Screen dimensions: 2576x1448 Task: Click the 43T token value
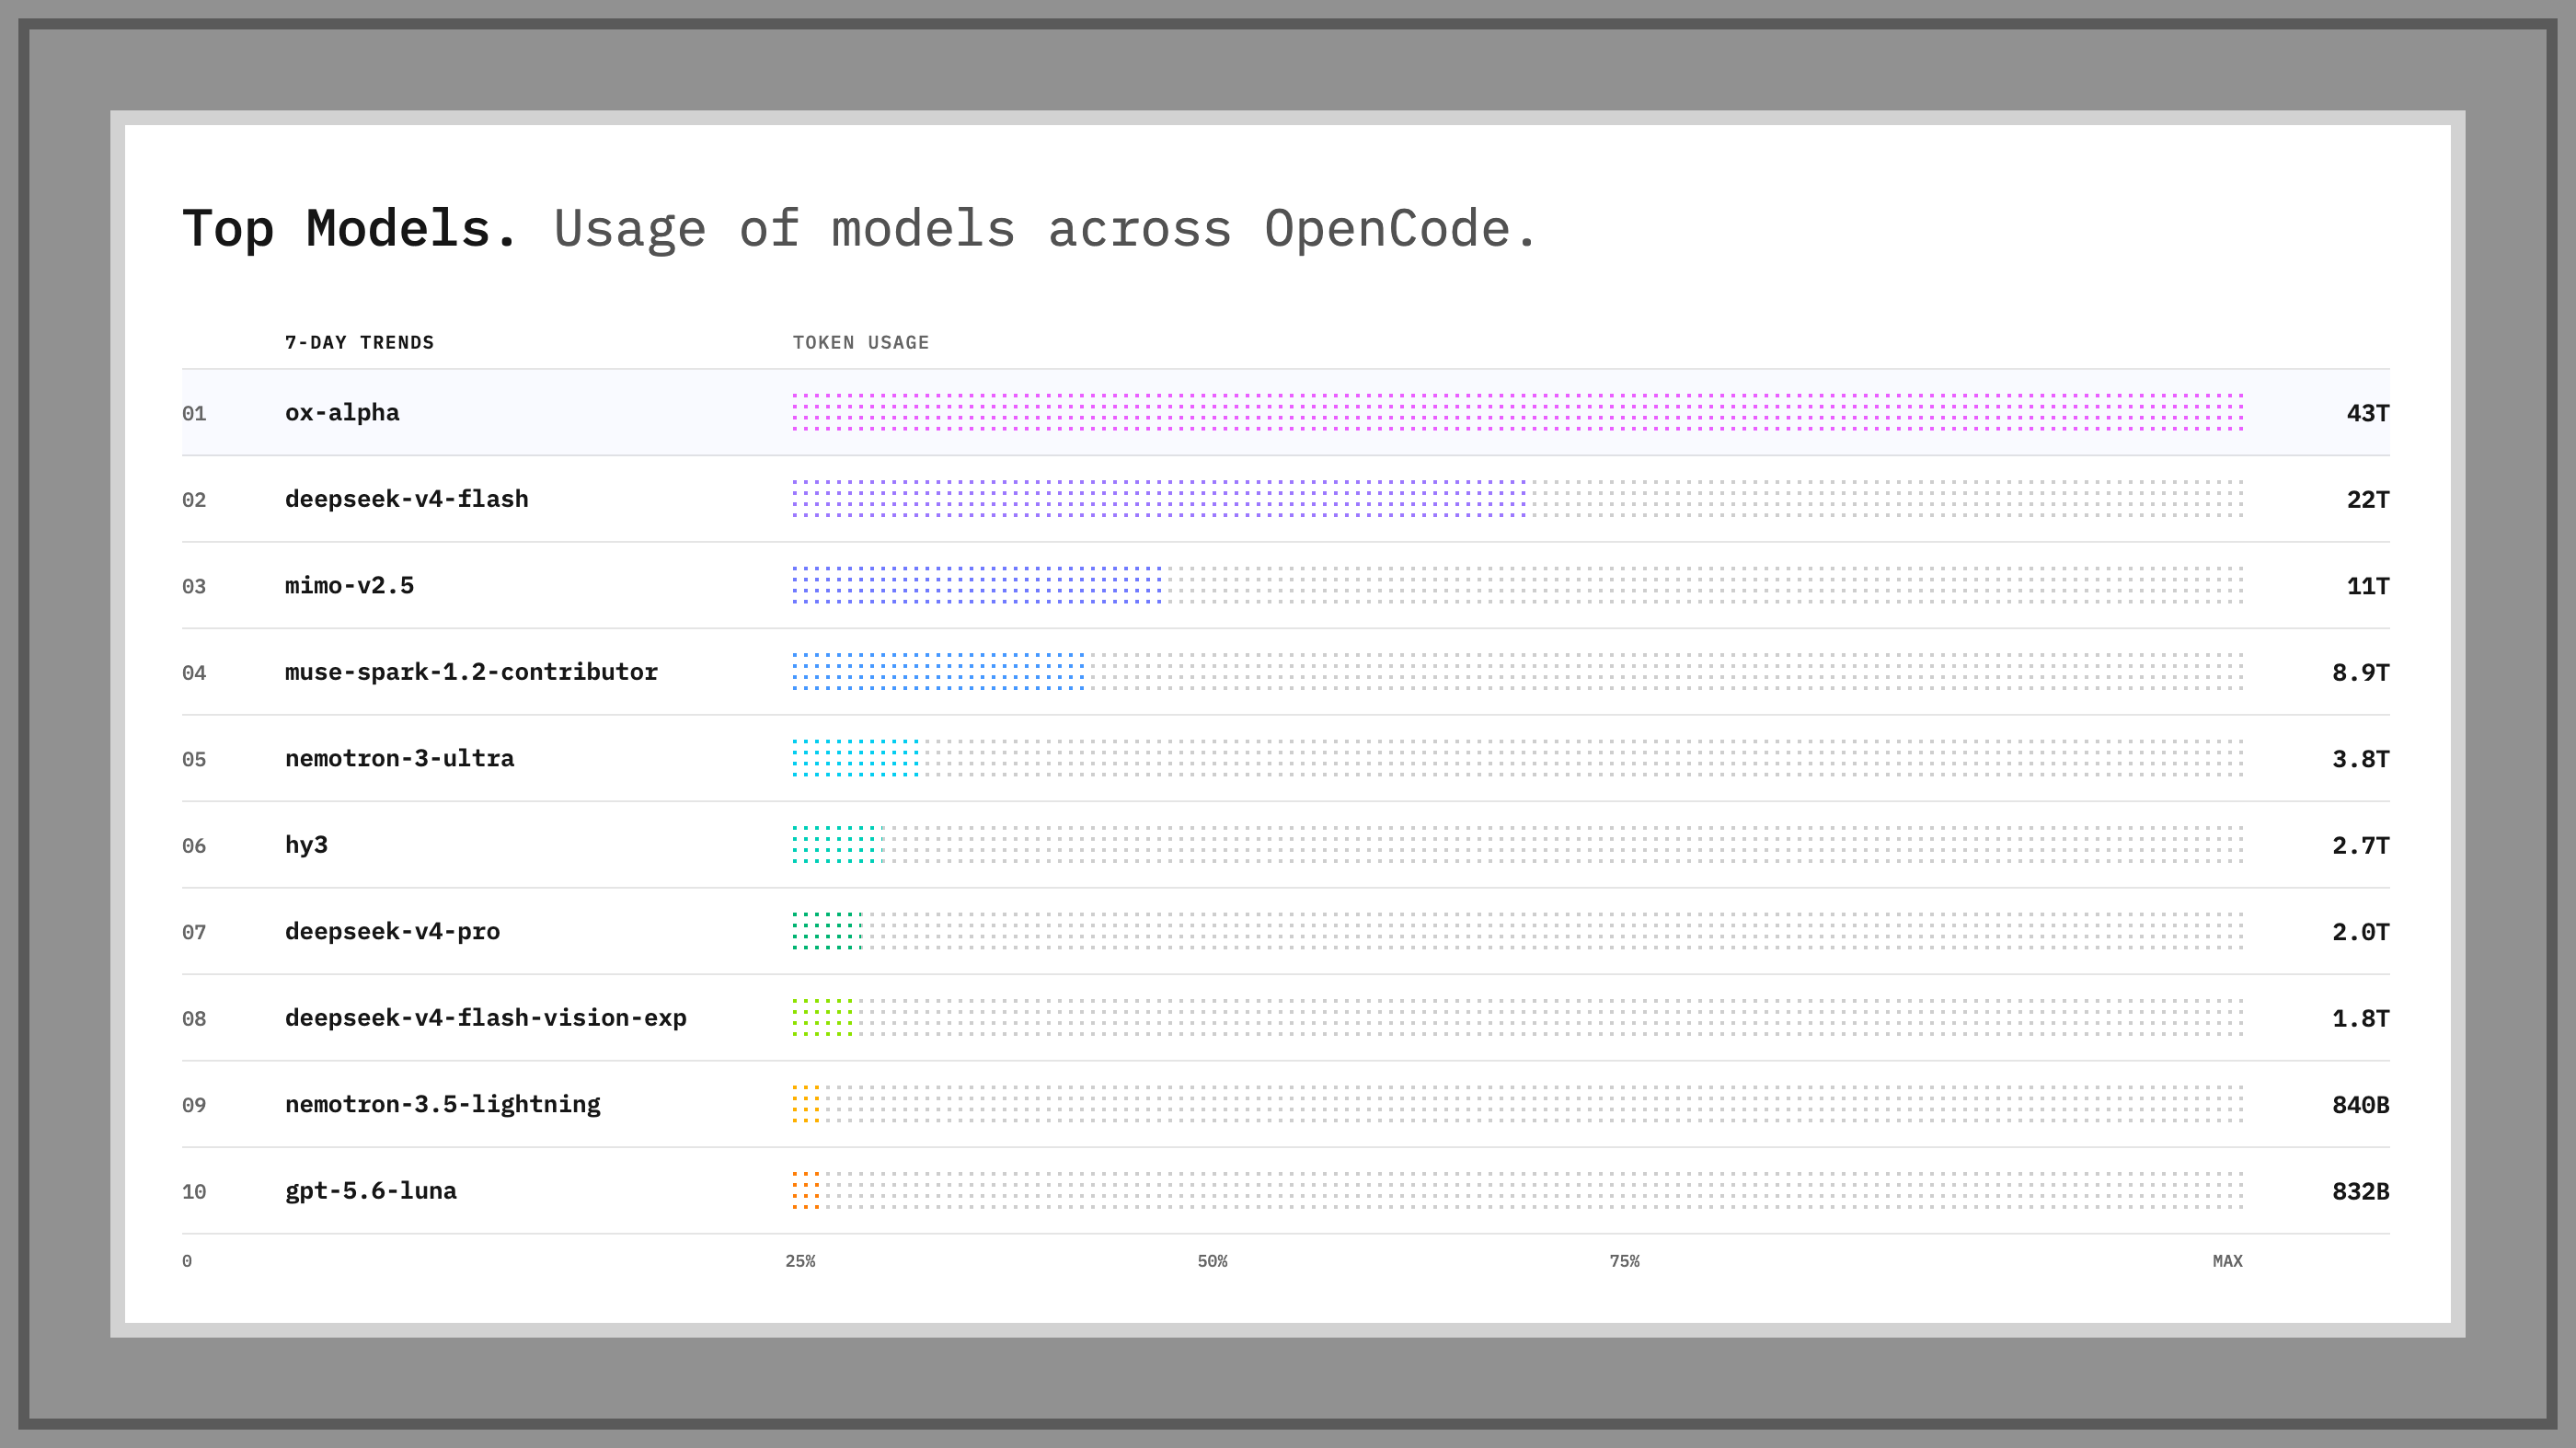pyautogui.click(x=2368, y=413)
